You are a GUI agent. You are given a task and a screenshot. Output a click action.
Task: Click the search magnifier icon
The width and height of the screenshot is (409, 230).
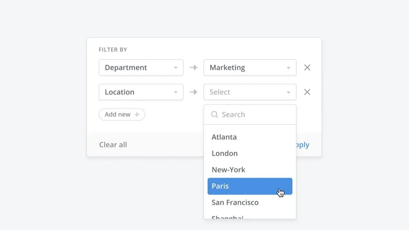(x=215, y=114)
